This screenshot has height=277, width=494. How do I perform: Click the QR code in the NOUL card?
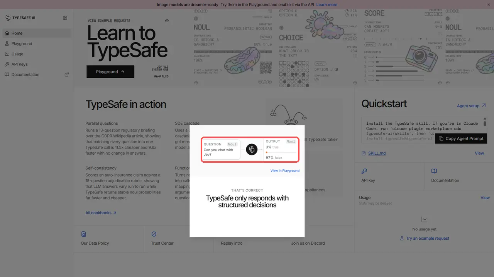click(x=266, y=68)
